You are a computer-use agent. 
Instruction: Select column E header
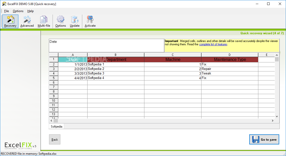(266, 55)
